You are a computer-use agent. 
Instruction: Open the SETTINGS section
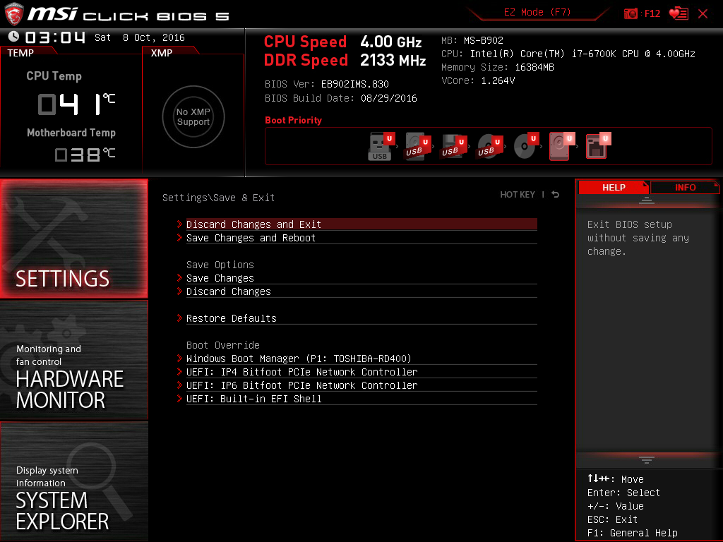[74, 239]
